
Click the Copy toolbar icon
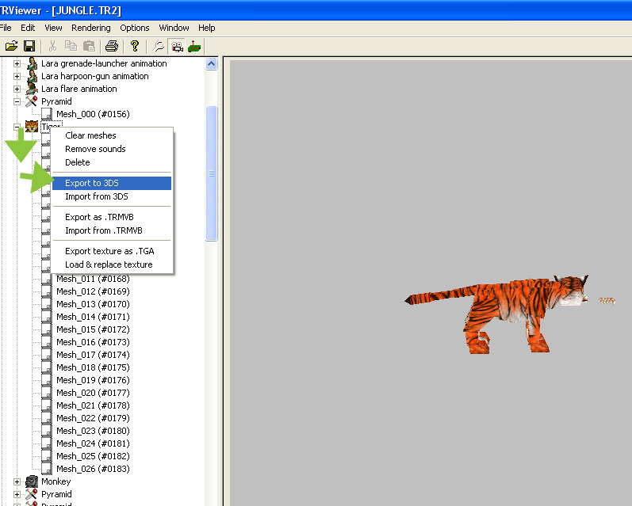(71, 46)
